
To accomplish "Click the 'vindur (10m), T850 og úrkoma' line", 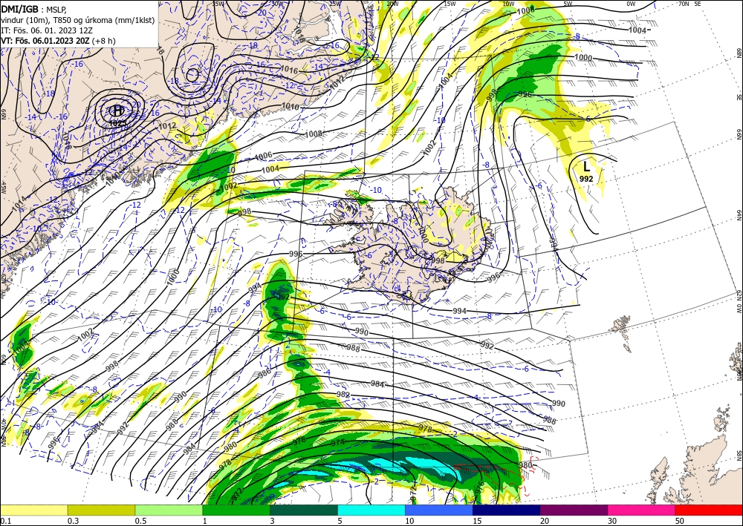I will (78, 20).
